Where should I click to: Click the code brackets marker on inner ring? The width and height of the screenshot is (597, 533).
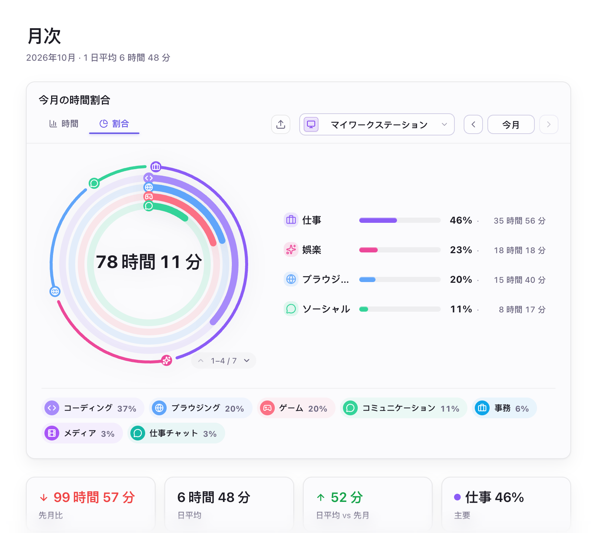click(149, 178)
